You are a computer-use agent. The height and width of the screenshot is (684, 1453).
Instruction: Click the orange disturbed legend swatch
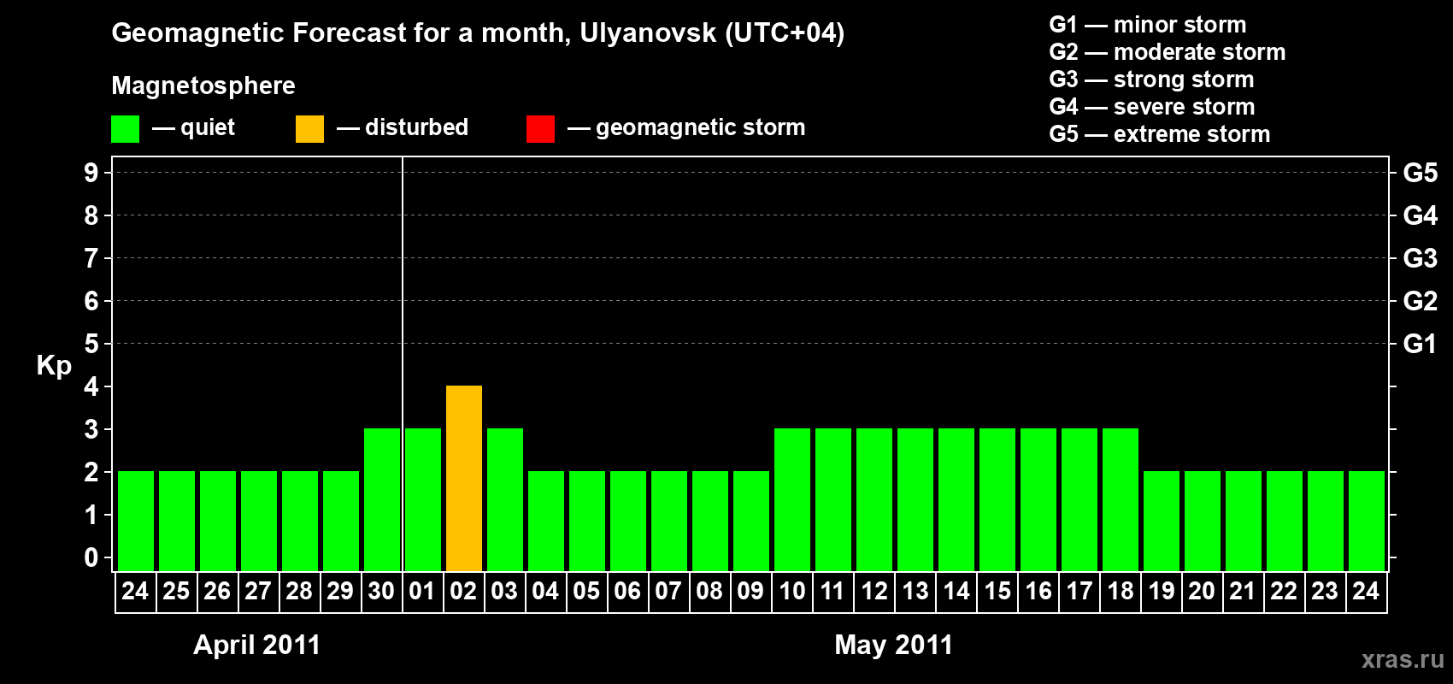pos(309,129)
